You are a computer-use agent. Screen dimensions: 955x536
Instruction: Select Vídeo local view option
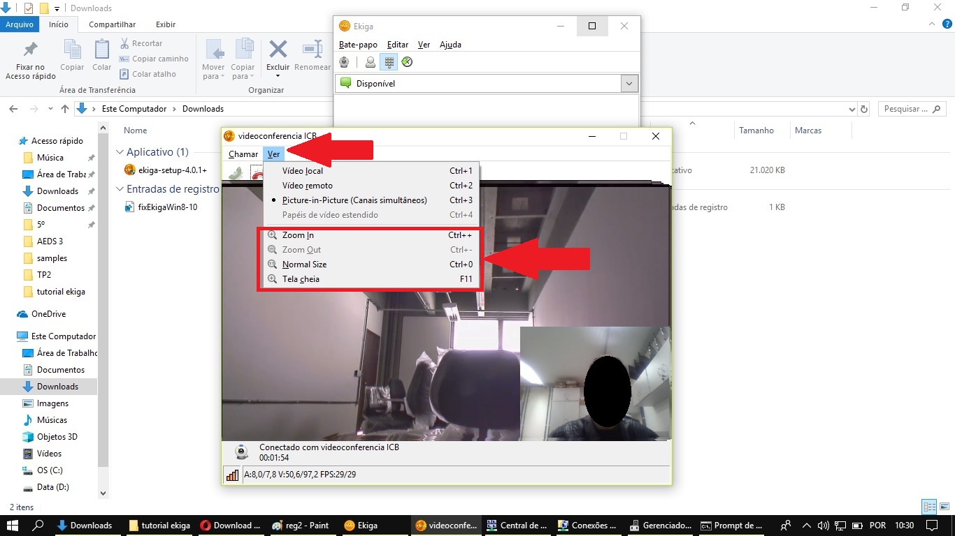pos(303,171)
